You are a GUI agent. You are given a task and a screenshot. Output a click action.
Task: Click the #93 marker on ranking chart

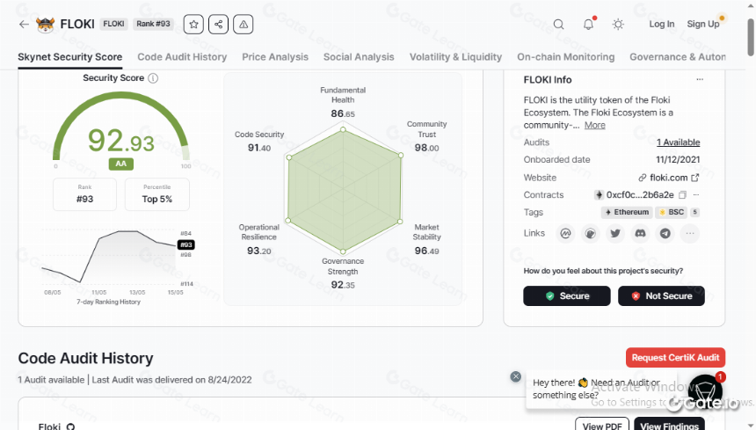point(186,244)
